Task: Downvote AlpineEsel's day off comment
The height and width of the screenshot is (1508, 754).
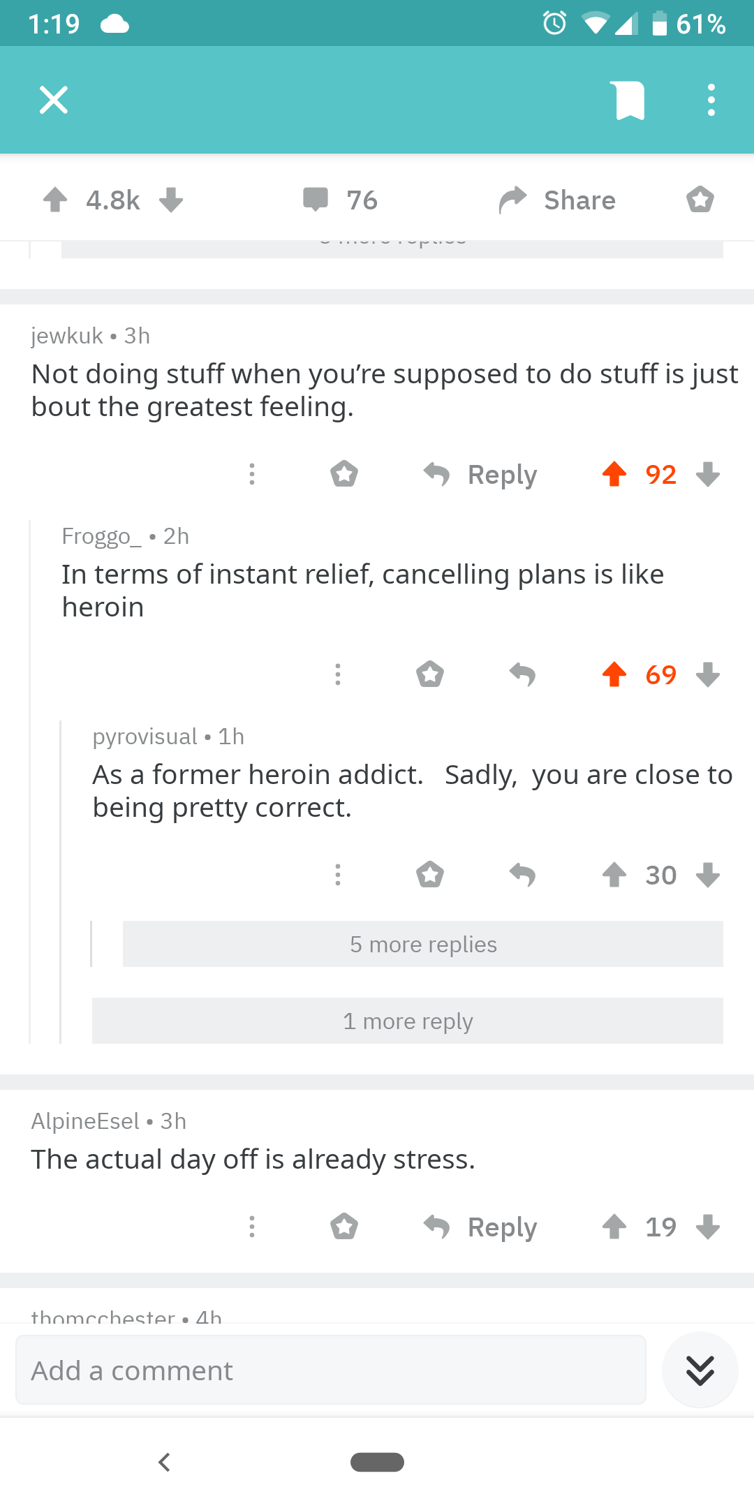Action: point(708,1227)
